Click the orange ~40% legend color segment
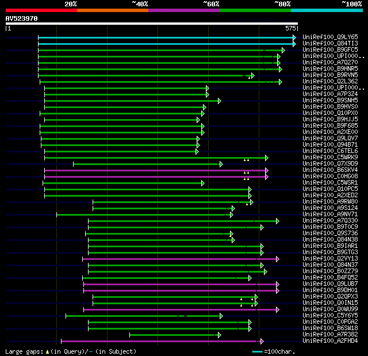 point(113,10)
